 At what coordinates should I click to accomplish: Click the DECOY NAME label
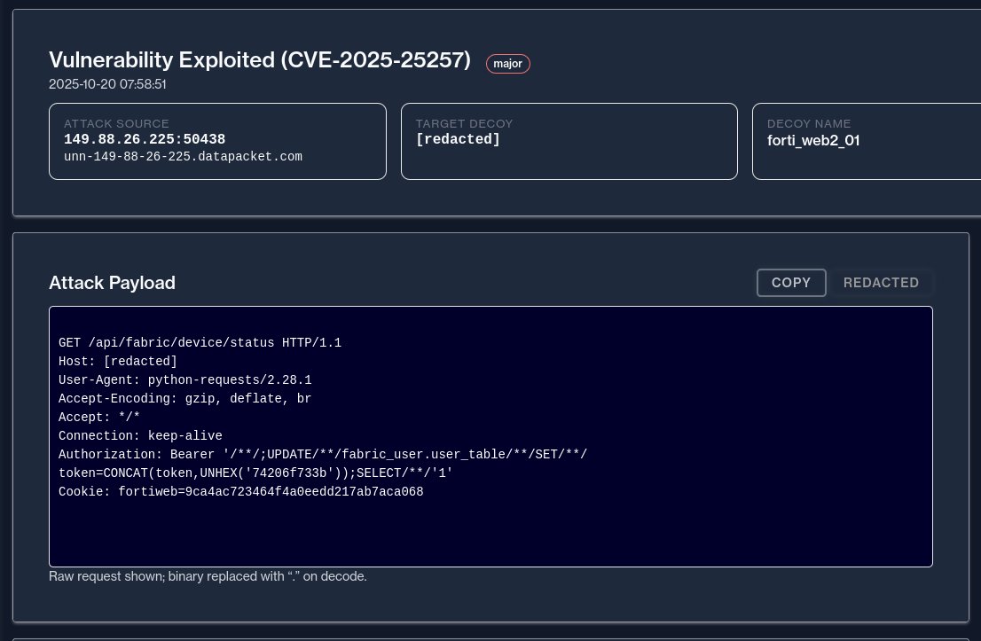click(809, 124)
